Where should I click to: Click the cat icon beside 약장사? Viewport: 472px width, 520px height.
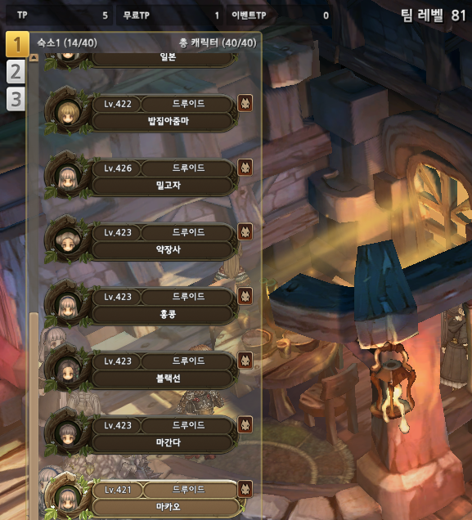point(245,232)
